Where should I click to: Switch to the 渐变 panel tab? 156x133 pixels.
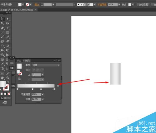pos(27,60)
